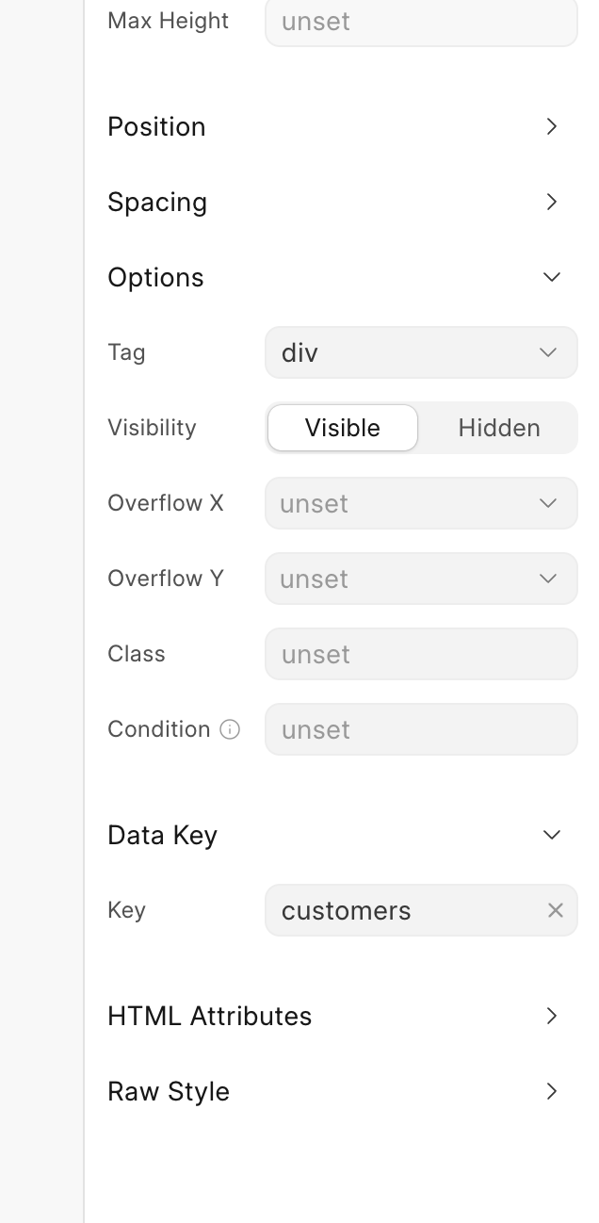Image resolution: width=599 pixels, height=1223 pixels.
Task: Click the Position section heading
Action: [156, 126]
